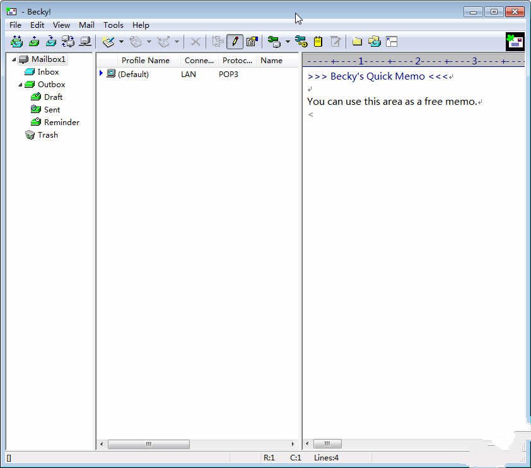Click the blue Receive mail tray icon

51,42
